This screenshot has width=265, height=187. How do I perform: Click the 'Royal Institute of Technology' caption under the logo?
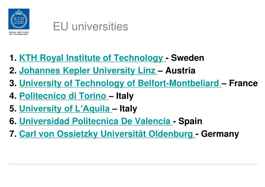tap(19, 33)
